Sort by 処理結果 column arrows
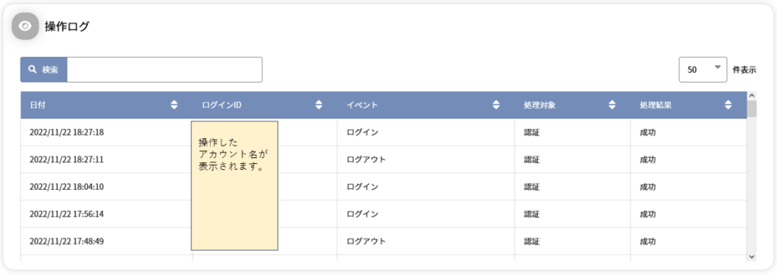Viewport: 777px width, 277px height. click(x=728, y=105)
